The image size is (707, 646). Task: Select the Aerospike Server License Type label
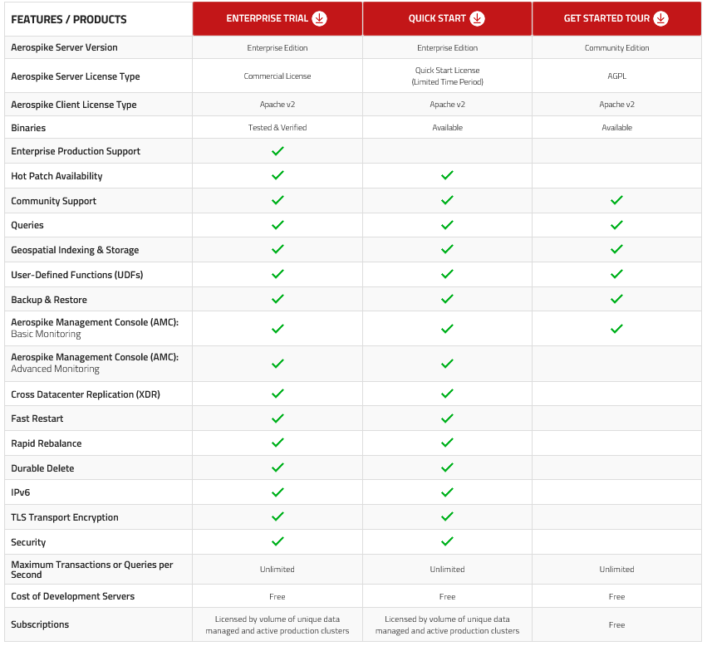(76, 76)
